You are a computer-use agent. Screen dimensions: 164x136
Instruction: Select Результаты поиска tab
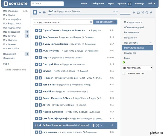[x=137, y=48]
